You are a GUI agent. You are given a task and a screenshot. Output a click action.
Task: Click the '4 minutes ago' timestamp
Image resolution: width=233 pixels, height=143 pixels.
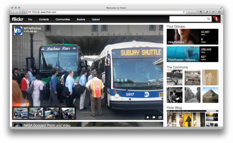30,31
